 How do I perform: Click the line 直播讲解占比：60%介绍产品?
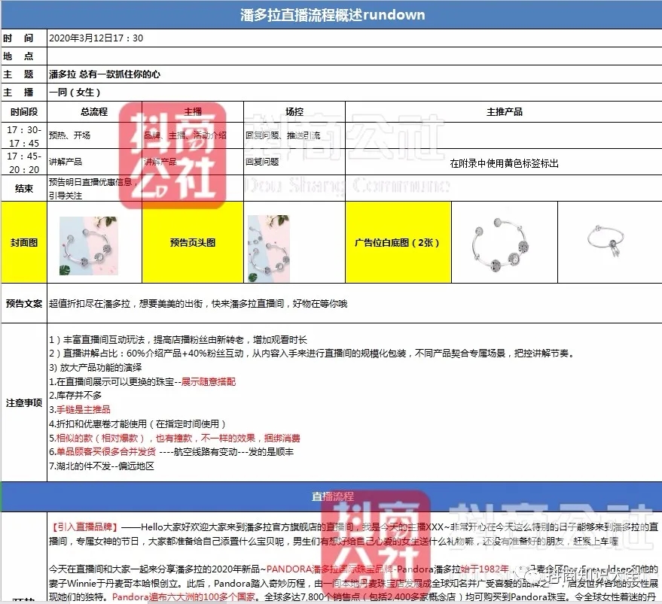(313, 354)
